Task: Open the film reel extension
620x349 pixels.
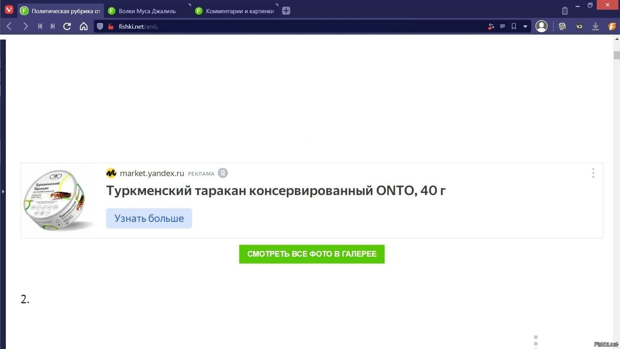Action: [562, 26]
